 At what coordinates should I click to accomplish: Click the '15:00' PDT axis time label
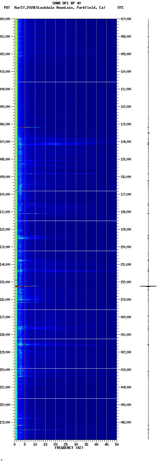(x=5, y=282)
